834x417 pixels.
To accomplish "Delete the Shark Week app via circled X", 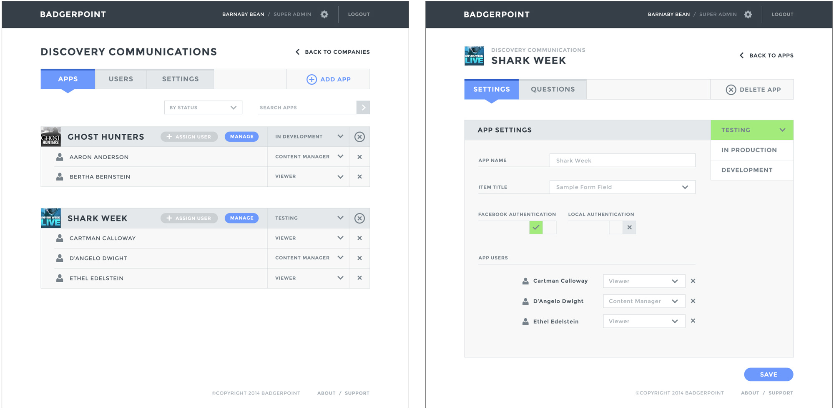I will click(x=359, y=218).
